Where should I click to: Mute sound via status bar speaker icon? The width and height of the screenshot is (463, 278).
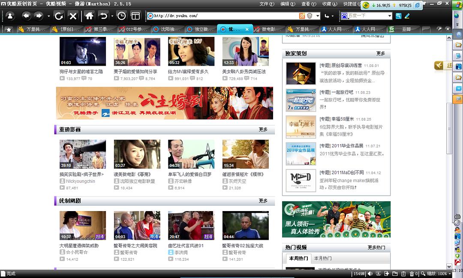click(x=370, y=273)
